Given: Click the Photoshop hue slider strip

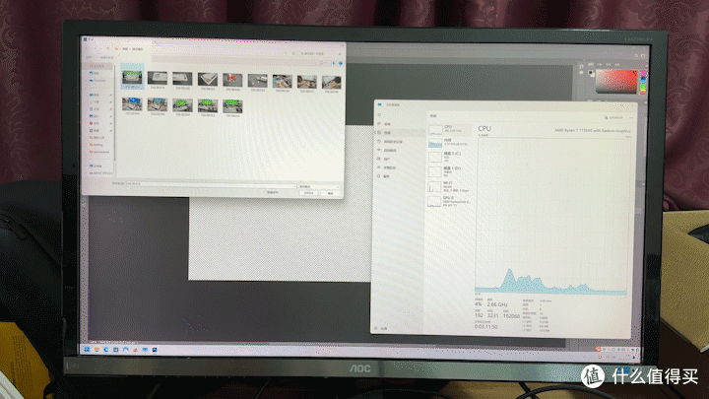Looking at the screenshot, I should (x=643, y=82).
